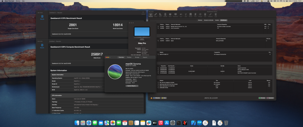
Task: Click the magnifier beside Samsung SSD 970 row
Action: (x=158, y=84)
